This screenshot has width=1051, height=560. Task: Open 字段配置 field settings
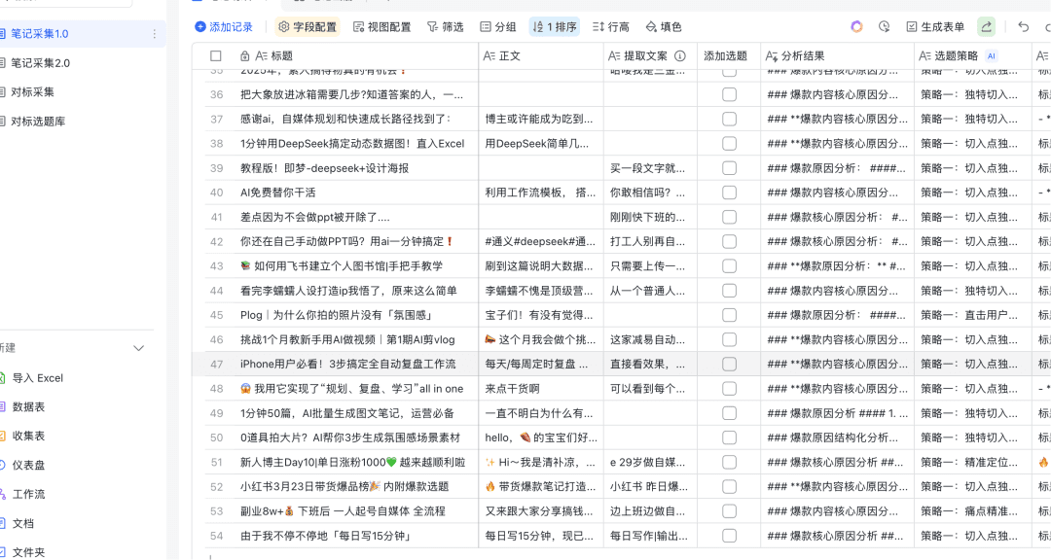click(x=307, y=27)
